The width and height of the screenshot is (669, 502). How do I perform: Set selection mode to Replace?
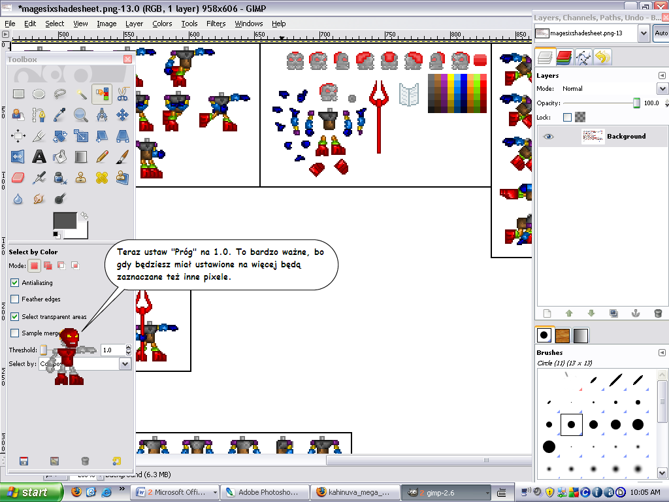tap(34, 265)
